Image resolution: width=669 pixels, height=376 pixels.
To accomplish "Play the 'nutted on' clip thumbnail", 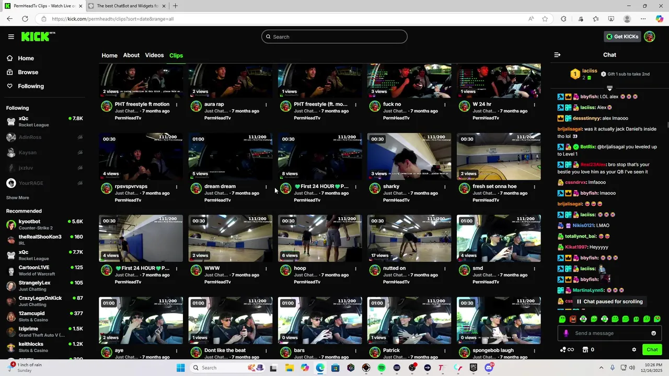I will coord(409,239).
